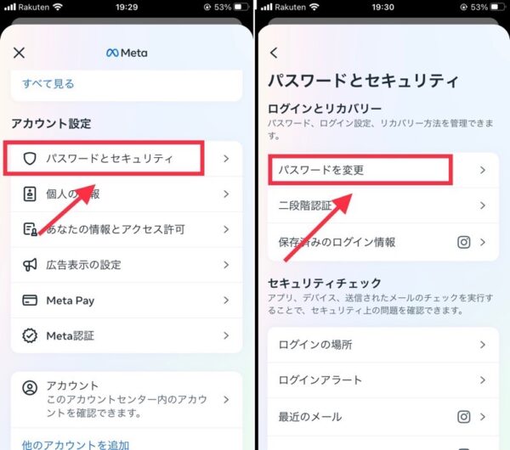Viewport: 510px width, 450px height.
Task: Tap the ID card icon for 個人の情報
Action: [30, 194]
